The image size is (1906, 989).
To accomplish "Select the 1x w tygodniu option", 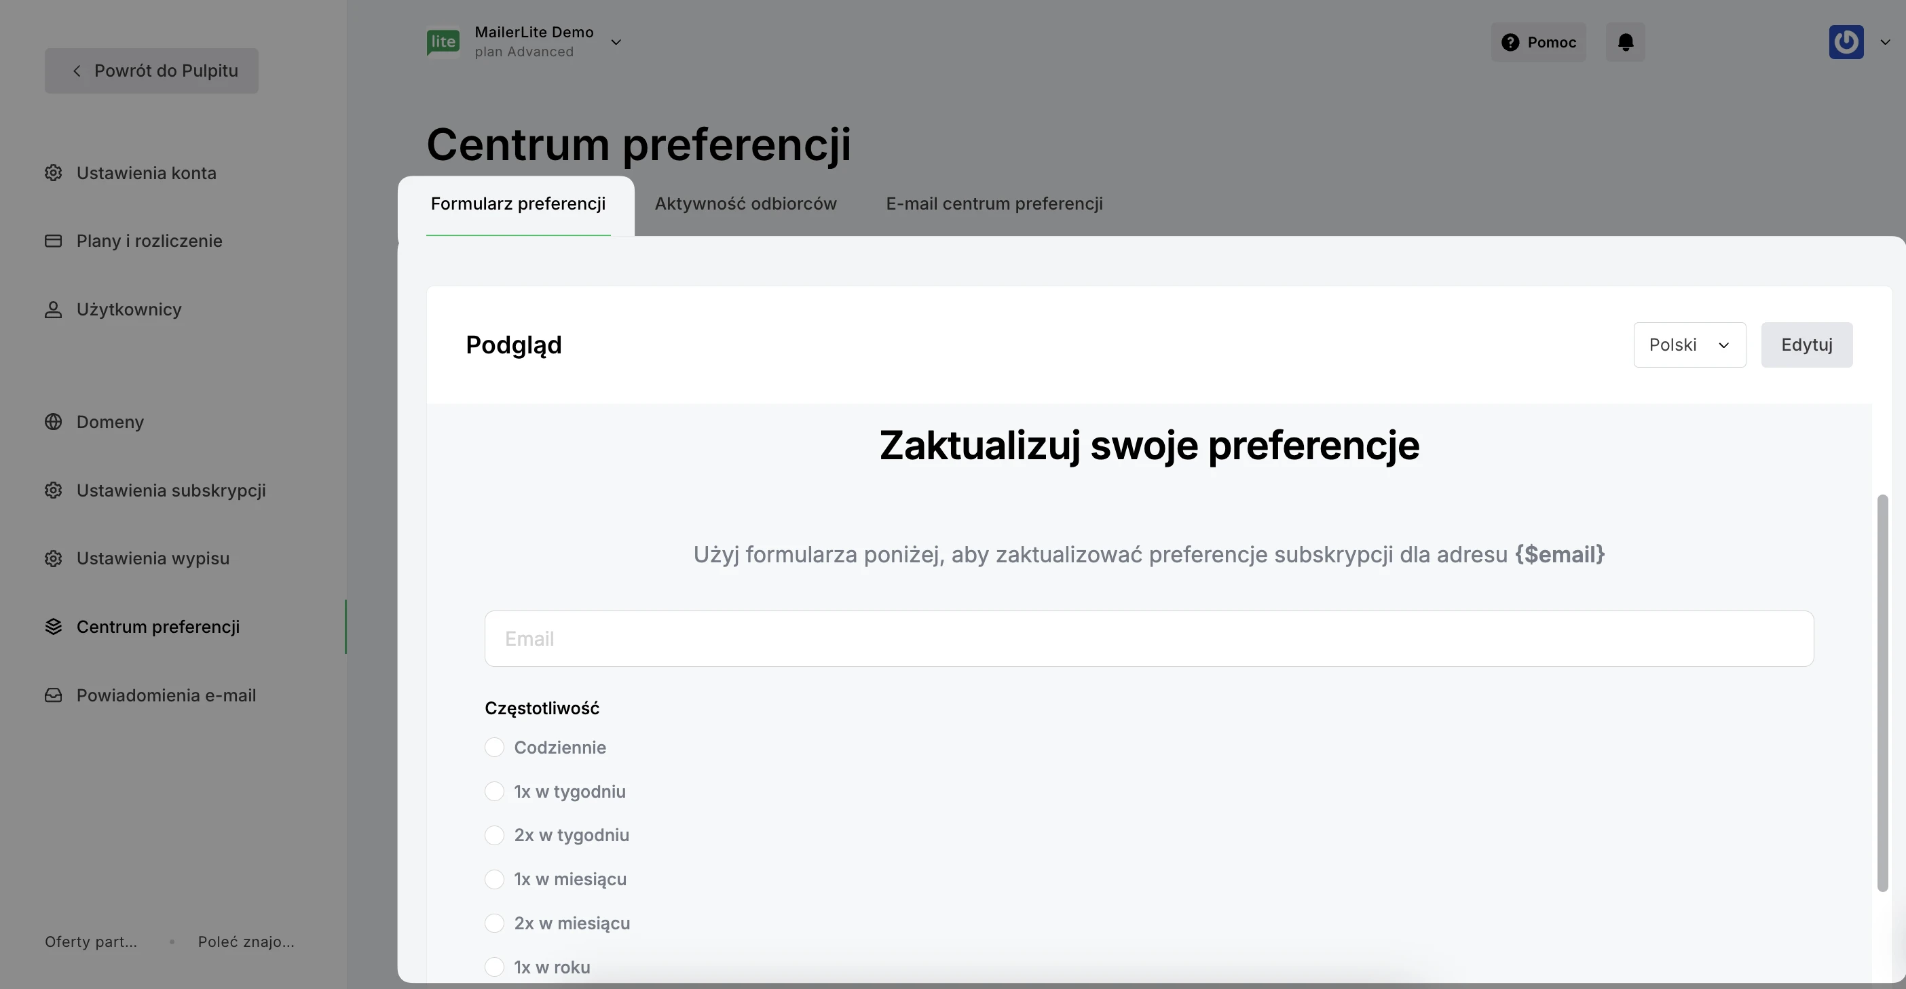I will click(494, 792).
